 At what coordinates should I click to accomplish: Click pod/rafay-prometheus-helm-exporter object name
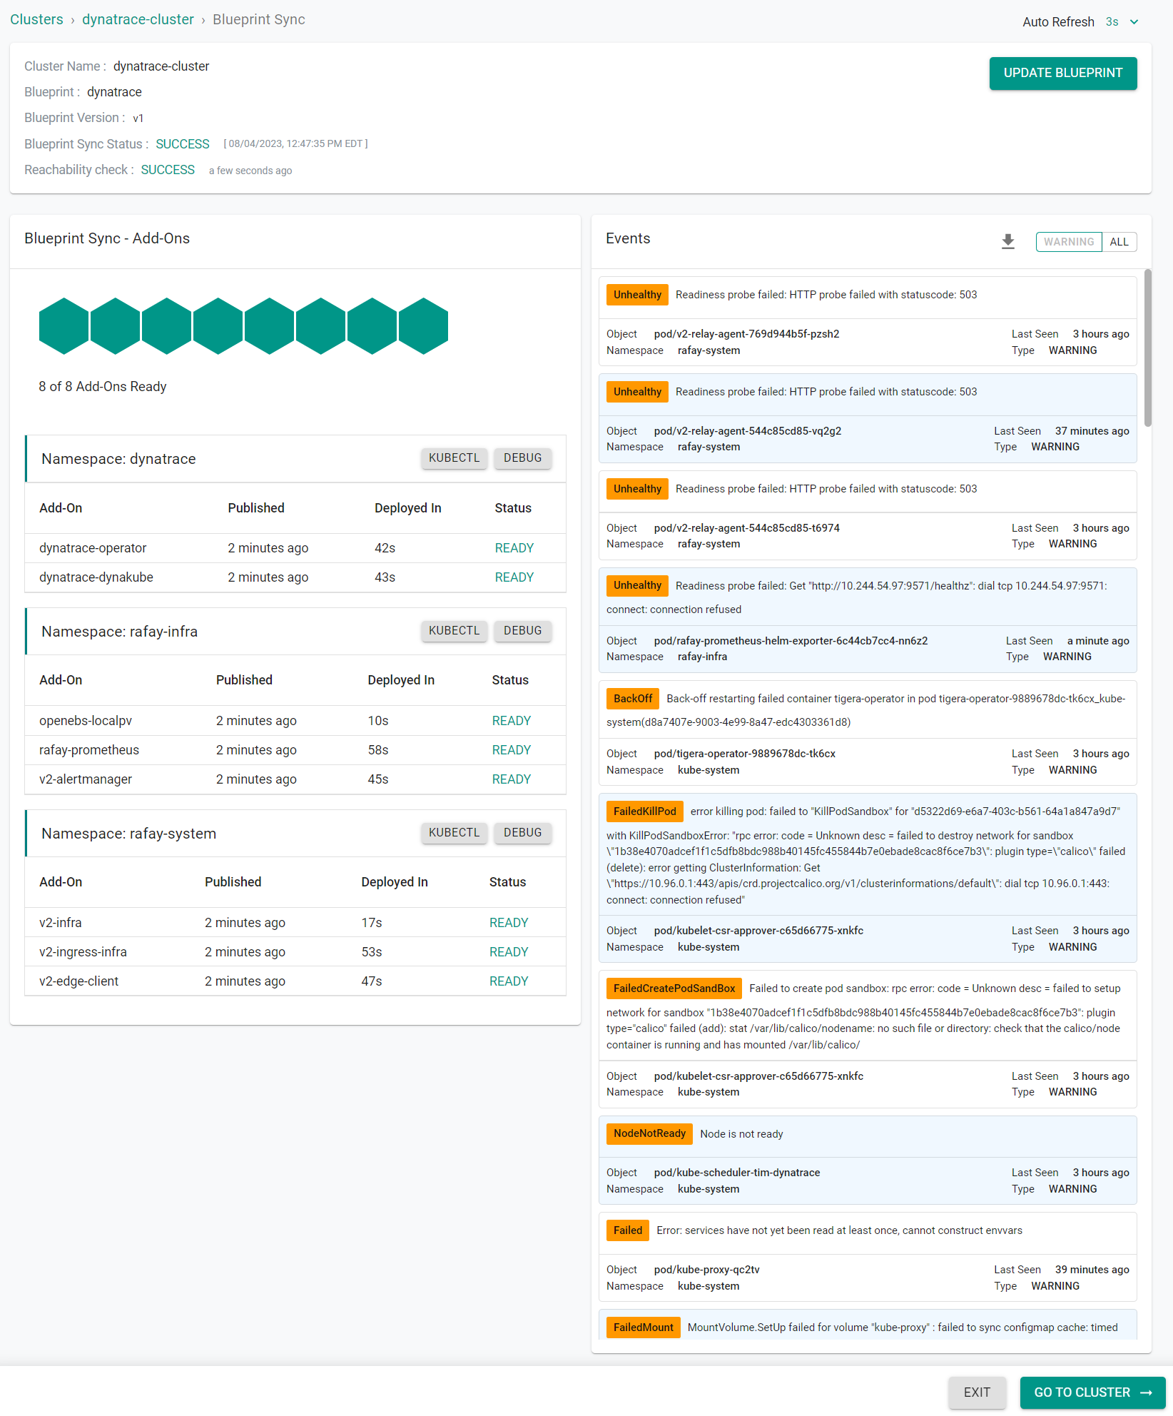(x=791, y=641)
